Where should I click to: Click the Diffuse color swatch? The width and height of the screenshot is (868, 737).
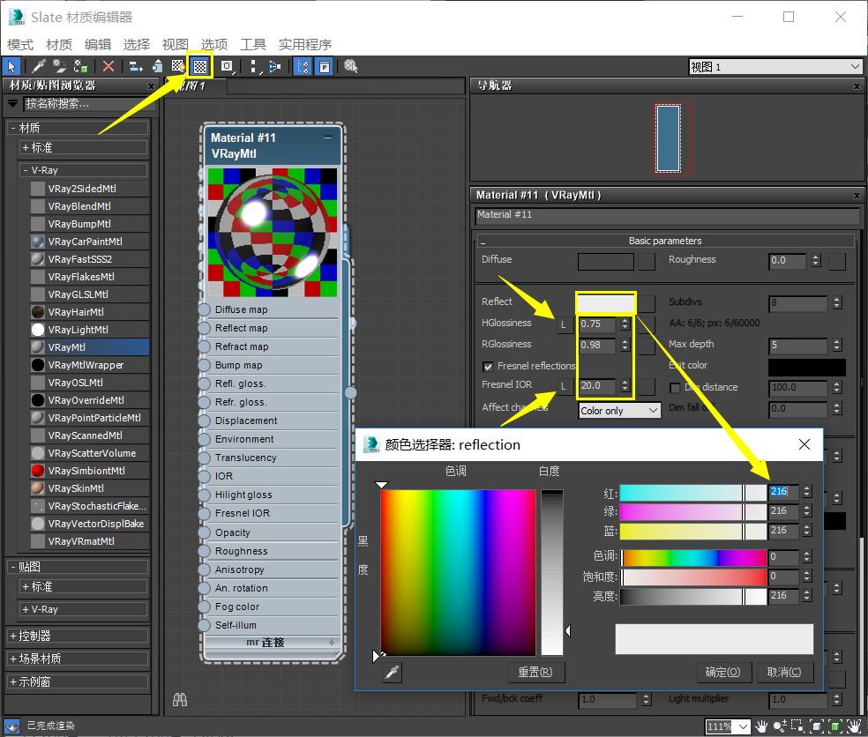(x=606, y=262)
